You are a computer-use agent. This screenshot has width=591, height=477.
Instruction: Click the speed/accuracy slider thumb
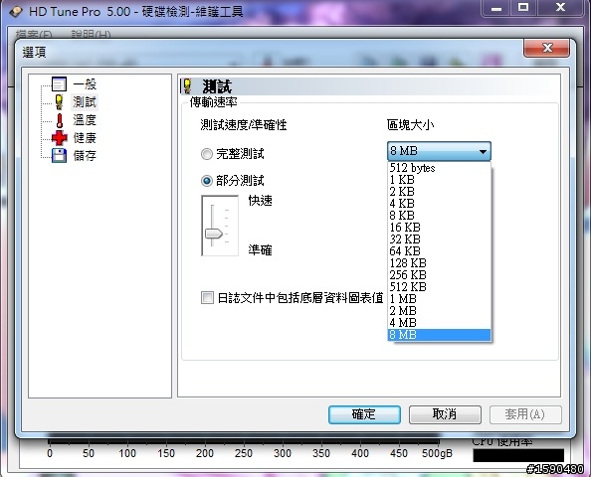coord(213,234)
